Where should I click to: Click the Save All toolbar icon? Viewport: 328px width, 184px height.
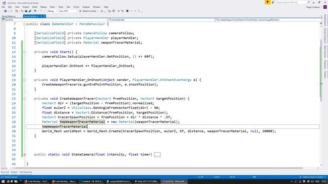[x=30, y=11]
